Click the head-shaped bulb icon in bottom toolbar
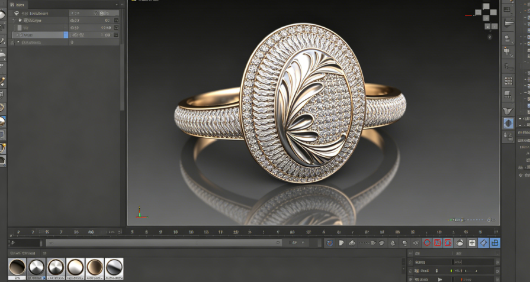 point(404,243)
